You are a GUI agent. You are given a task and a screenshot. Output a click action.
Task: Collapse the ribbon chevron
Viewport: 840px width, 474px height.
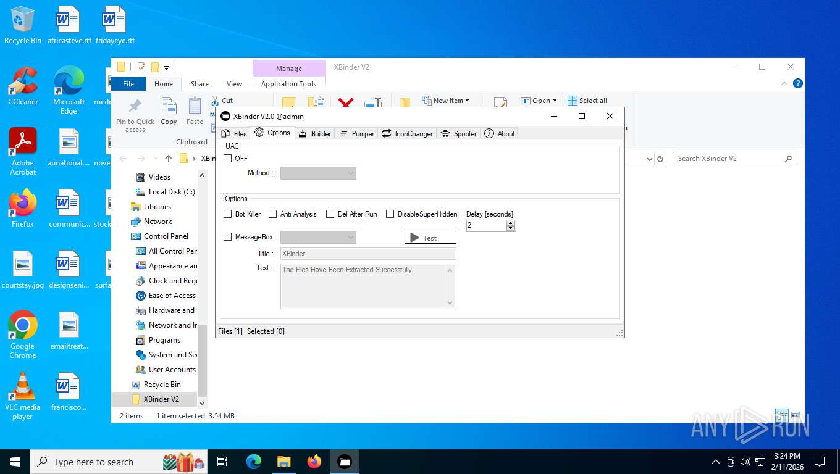pyautogui.click(x=785, y=83)
